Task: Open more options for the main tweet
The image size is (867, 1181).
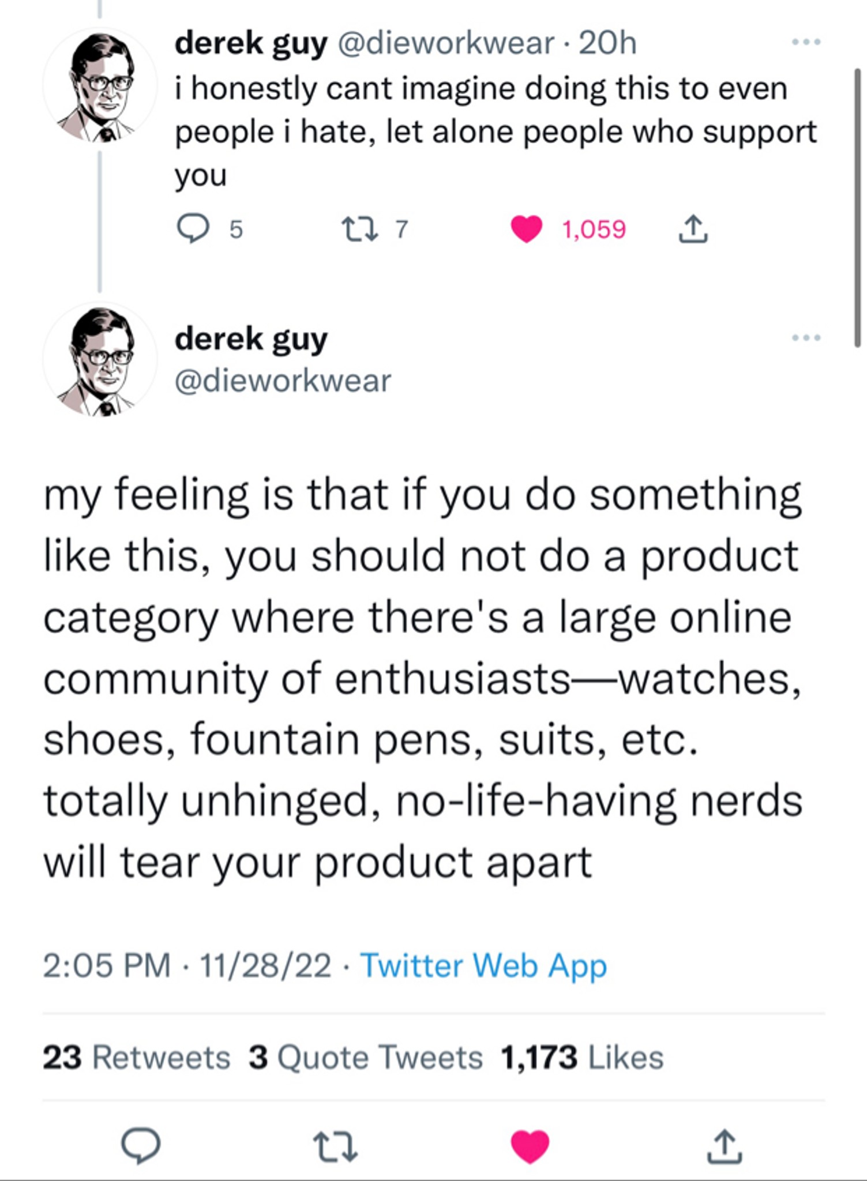Action: [806, 337]
